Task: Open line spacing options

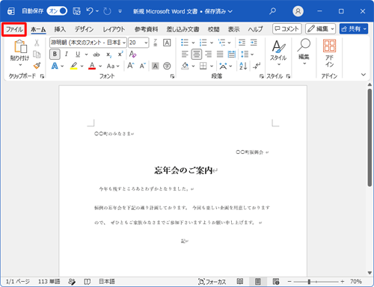Action: click(x=247, y=54)
